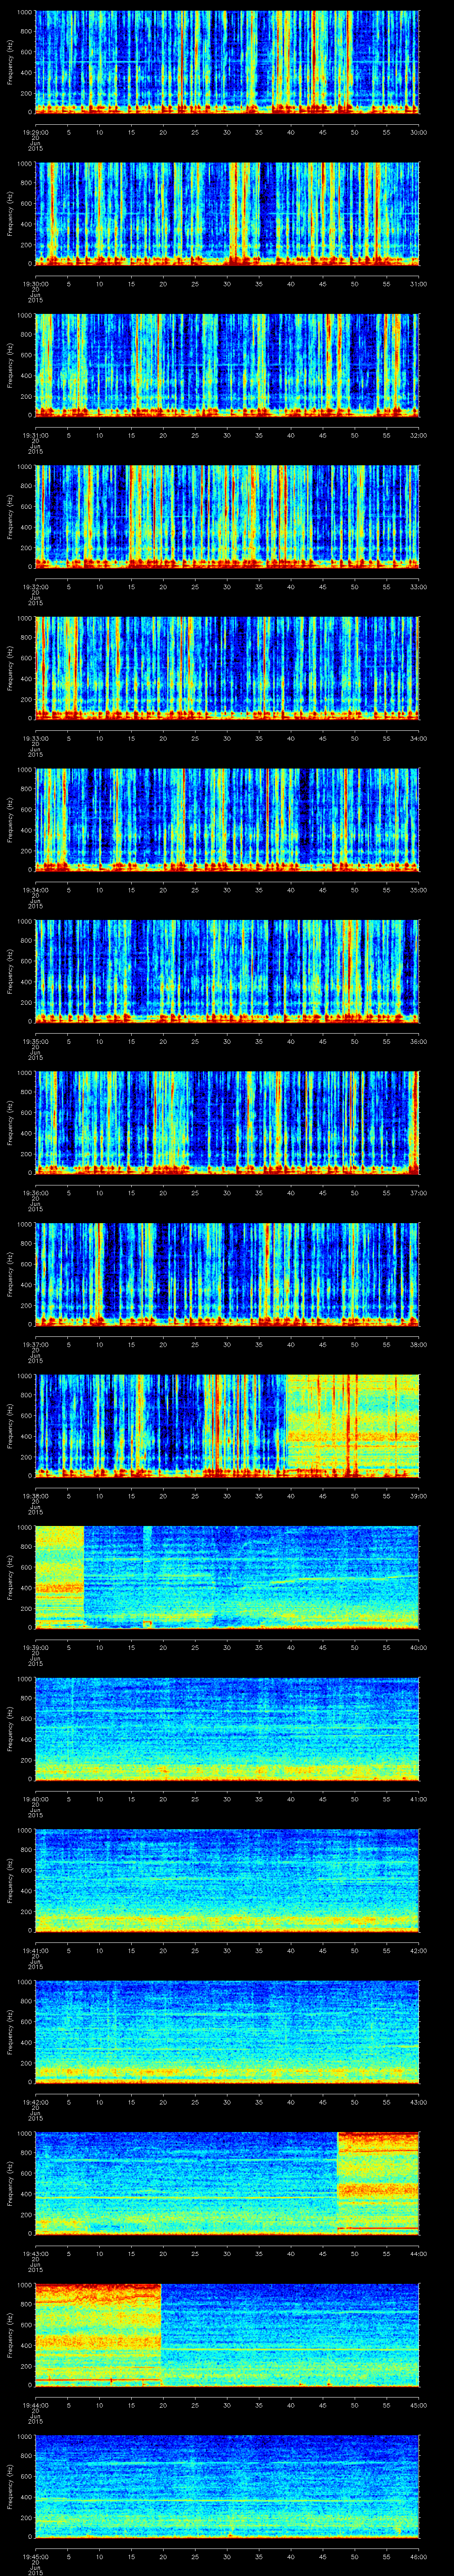Click the topmost spectrogram's Frequency (Hz) axis title
The height and width of the screenshot is (2576, 454).
point(10,61)
